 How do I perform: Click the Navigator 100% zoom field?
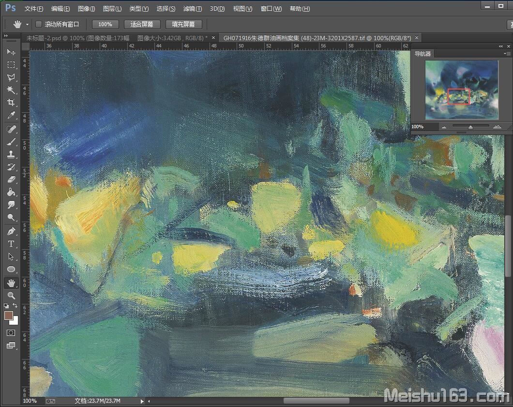point(424,127)
